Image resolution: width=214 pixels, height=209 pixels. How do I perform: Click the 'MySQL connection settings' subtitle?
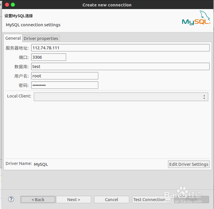pyautogui.click(x=33, y=25)
